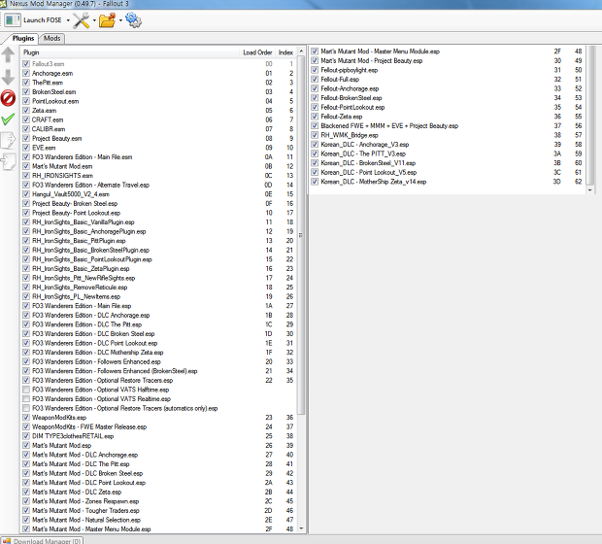
Task: Click the green checkmark enable all icon
Action: pyautogui.click(x=8, y=119)
